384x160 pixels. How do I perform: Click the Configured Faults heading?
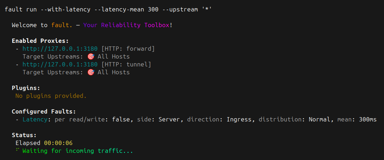pos(44,112)
